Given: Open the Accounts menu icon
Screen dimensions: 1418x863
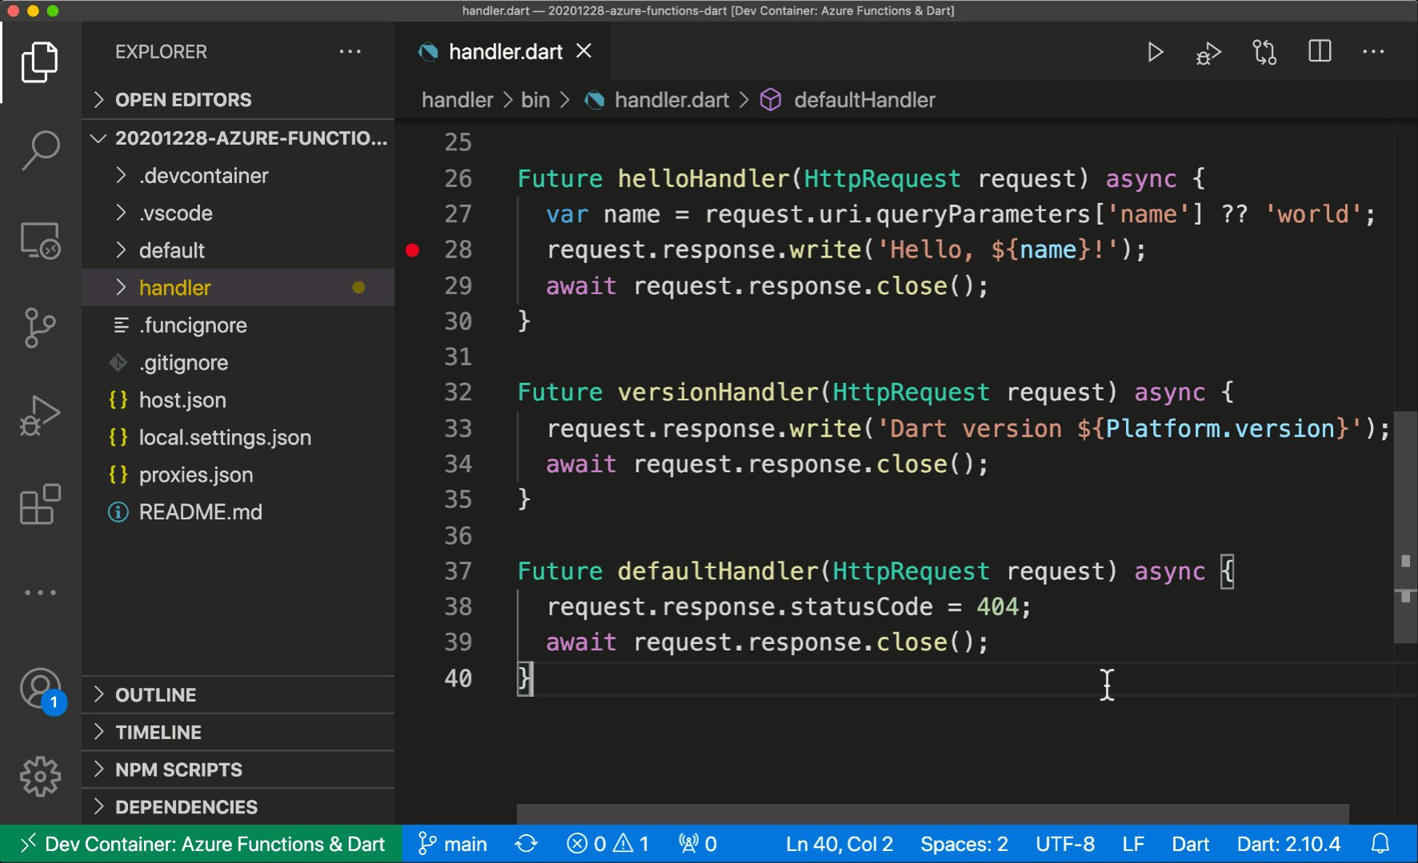Looking at the screenshot, I should tap(41, 689).
